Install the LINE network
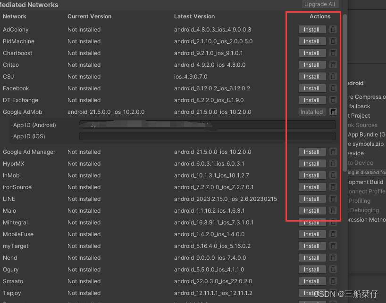This screenshot has width=386, height=303. [x=312, y=199]
